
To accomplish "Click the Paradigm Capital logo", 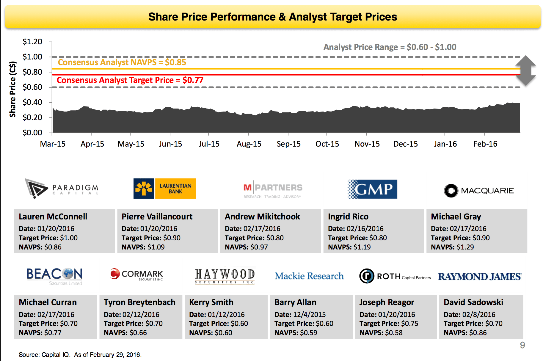I will click(x=62, y=189).
